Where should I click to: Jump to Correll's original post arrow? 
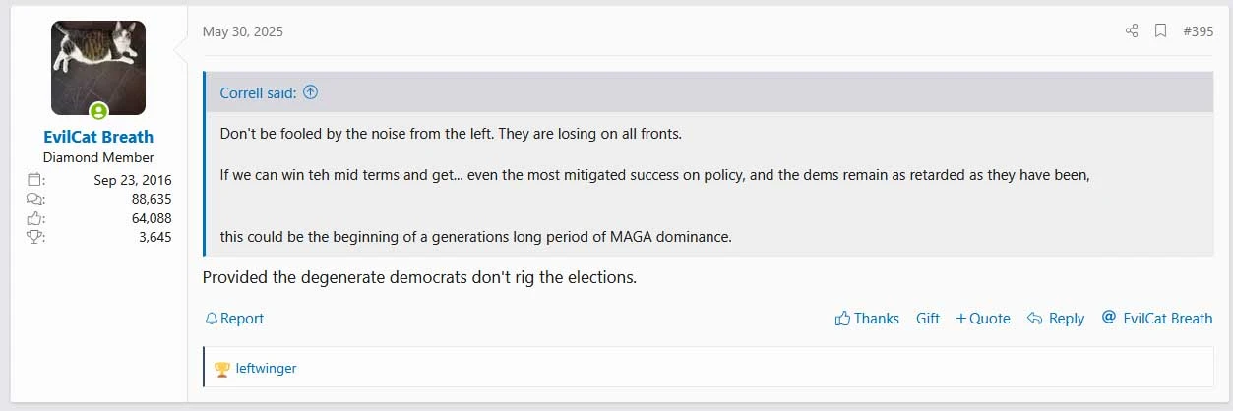point(310,92)
